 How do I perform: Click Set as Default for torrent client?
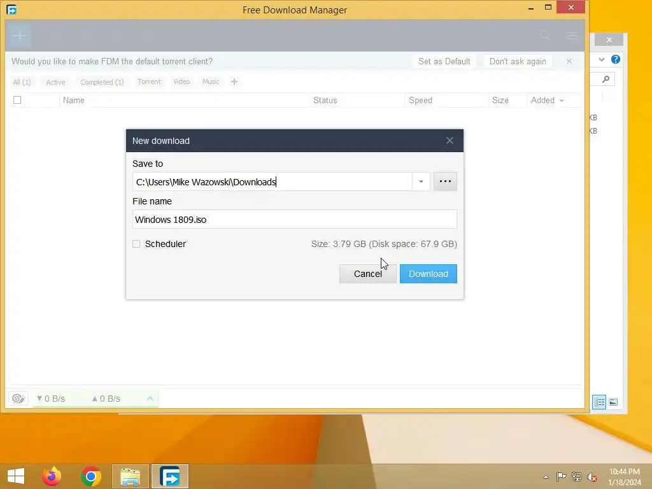(444, 62)
